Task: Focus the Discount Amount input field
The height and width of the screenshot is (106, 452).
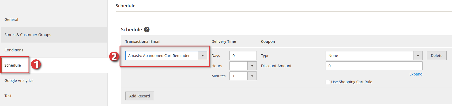Action: [374, 66]
